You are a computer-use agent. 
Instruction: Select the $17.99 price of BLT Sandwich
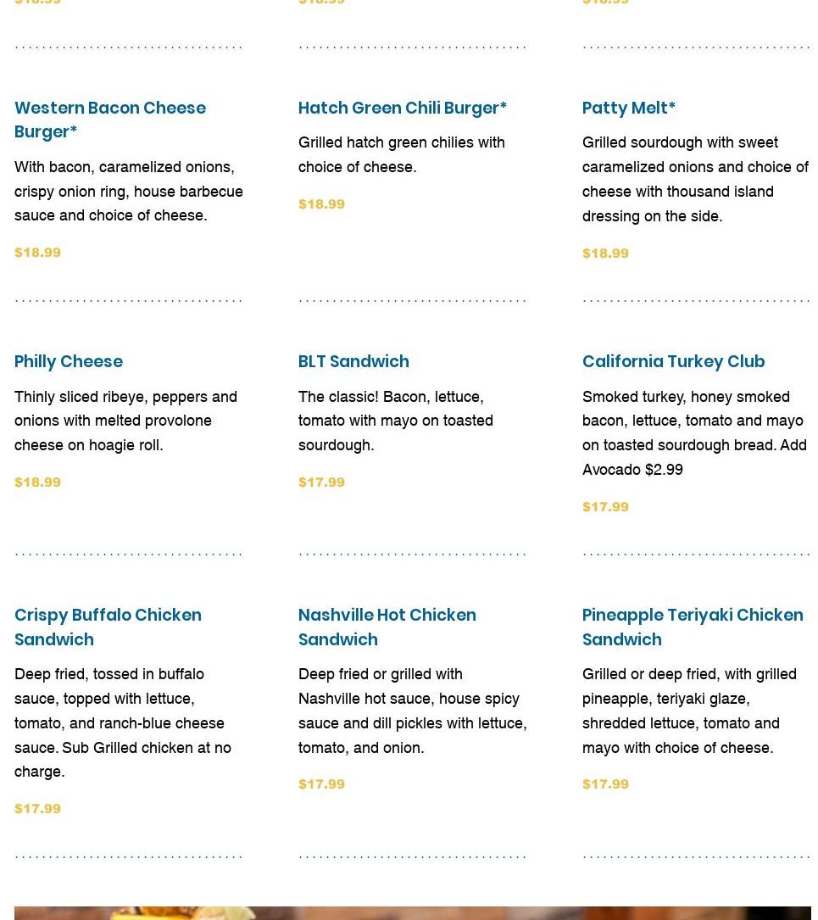pos(321,482)
